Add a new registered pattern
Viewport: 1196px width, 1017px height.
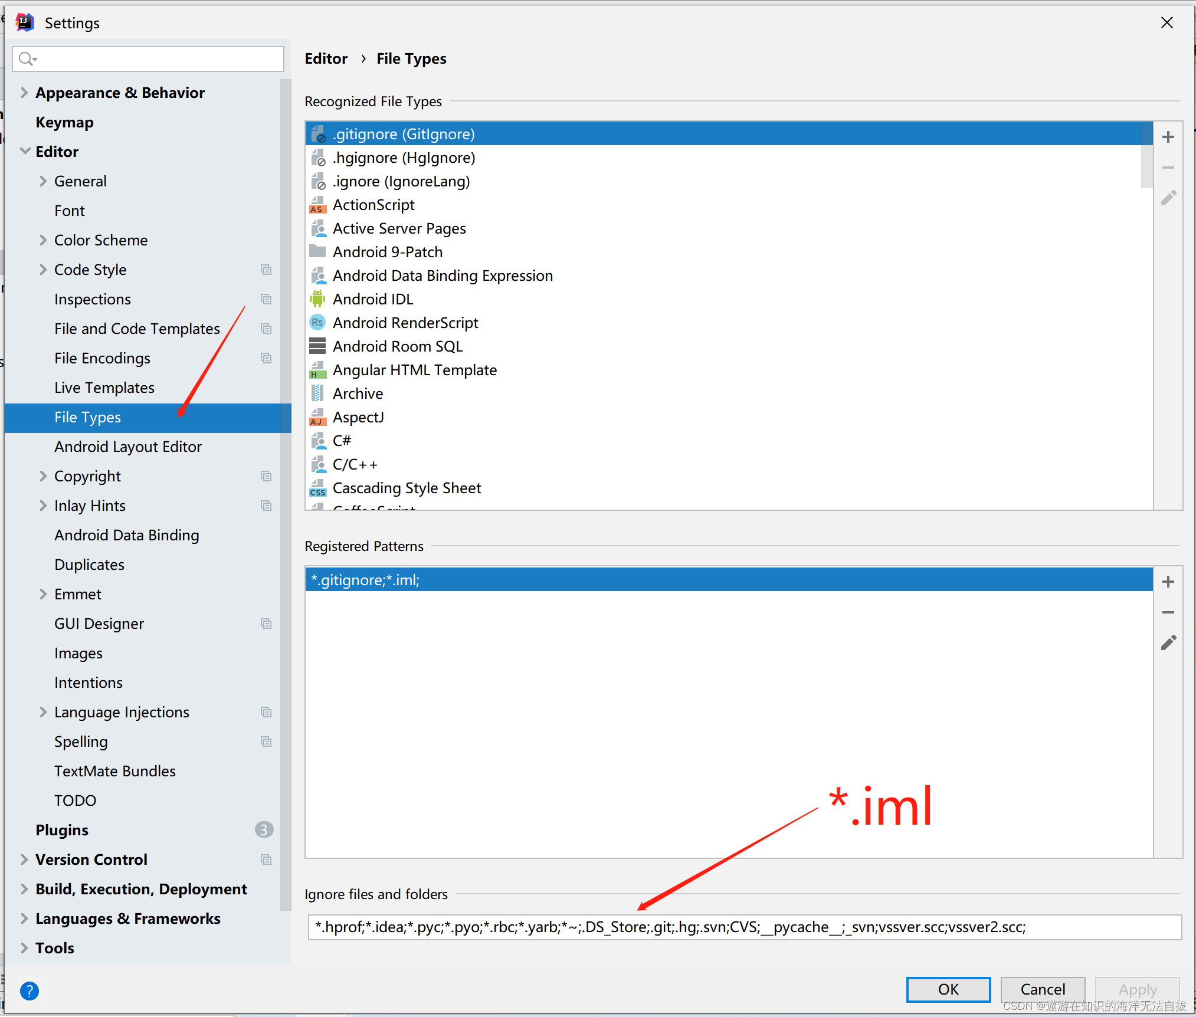[x=1168, y=582]
